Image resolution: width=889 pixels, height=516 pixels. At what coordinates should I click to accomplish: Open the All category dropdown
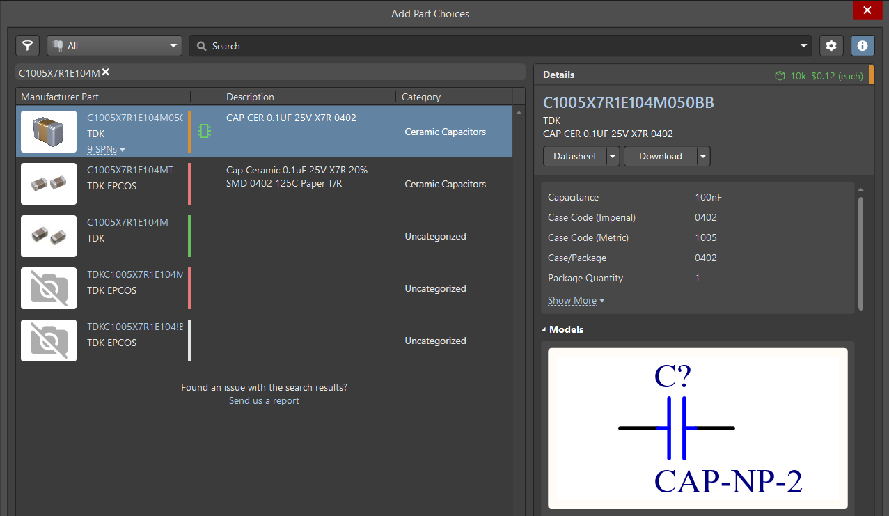click(114, 46)
